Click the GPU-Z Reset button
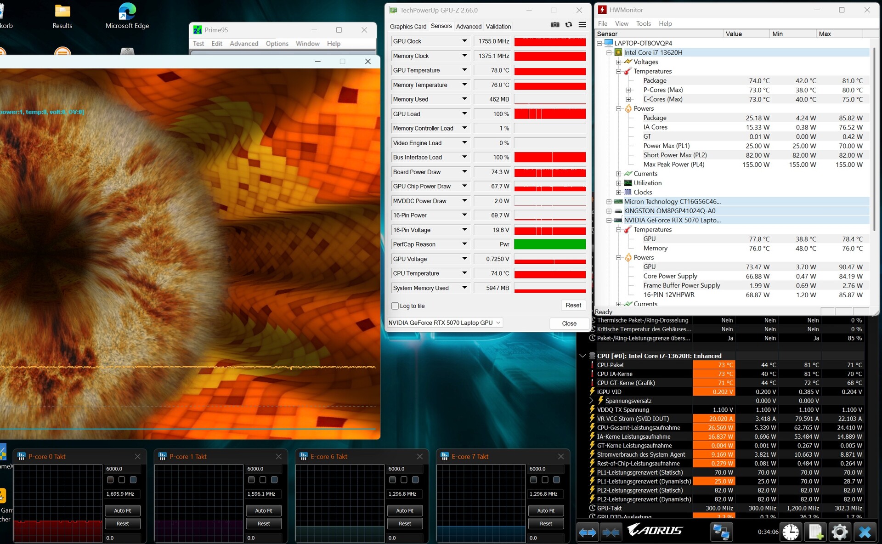This screenshot has height=544, width=882. point(573,306)
